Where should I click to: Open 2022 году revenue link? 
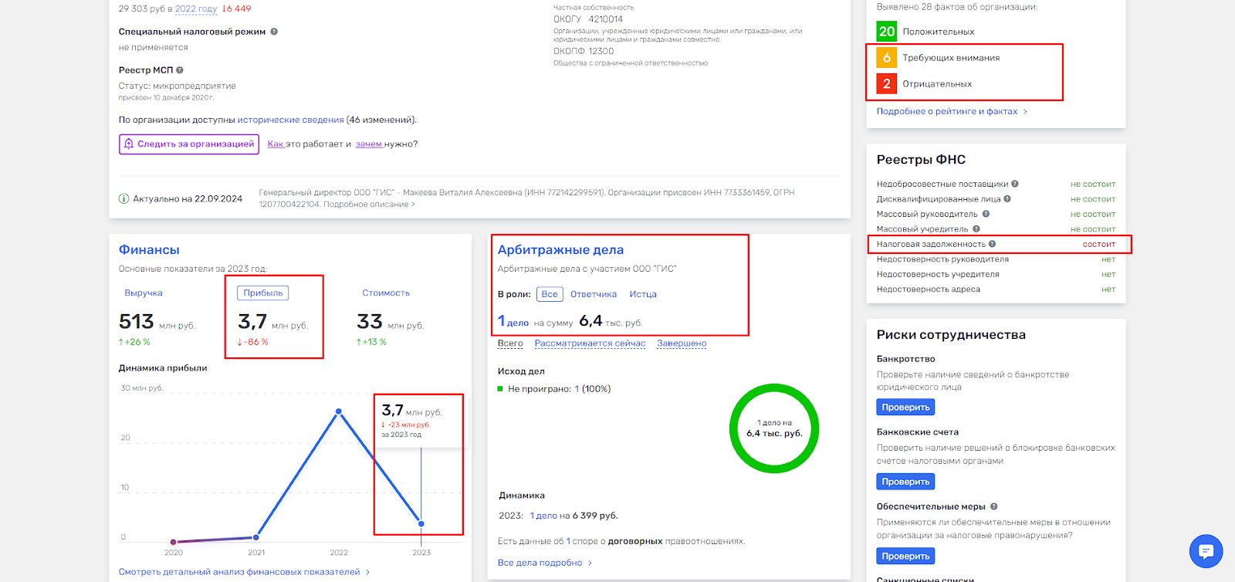tap(196, 8)
